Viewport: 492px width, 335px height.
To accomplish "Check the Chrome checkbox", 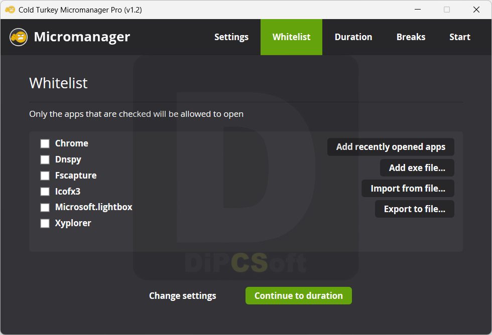I will coord(45,143).
